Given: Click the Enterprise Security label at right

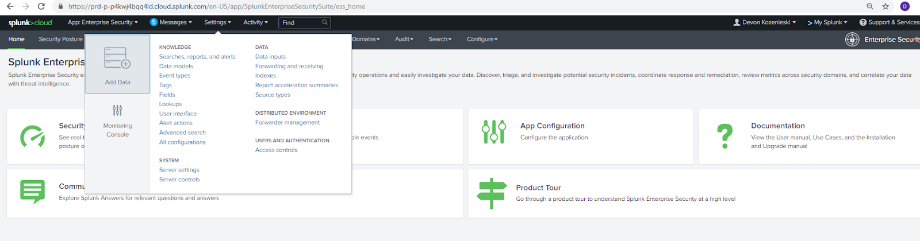Looking at the screenshot, I should tap(892, 40).
